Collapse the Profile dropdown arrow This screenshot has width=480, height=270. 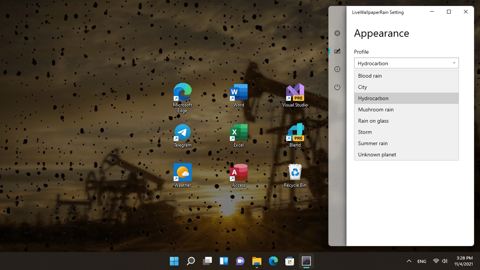pos(454,63)
